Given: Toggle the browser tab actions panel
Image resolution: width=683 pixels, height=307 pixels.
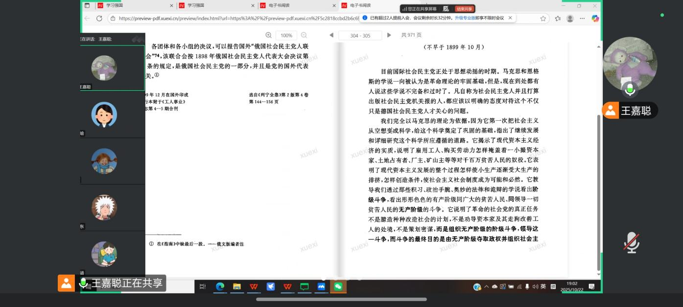Looking at the screenshot, I should pos(87,5).
